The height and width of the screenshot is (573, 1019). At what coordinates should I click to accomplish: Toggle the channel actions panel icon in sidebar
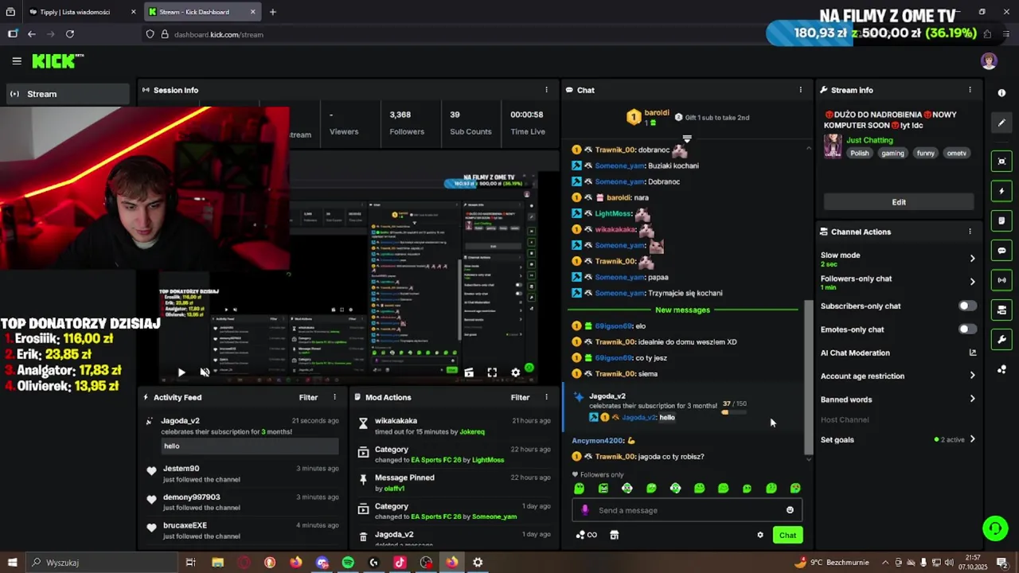click(1001, 310)
